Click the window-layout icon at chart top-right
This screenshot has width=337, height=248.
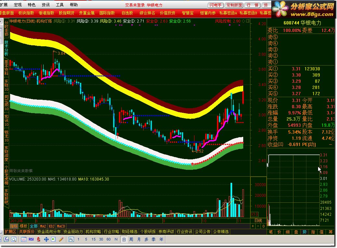[x=248, y=21]
